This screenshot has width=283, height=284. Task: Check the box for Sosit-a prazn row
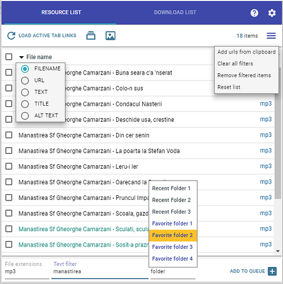tap(9, 244)
